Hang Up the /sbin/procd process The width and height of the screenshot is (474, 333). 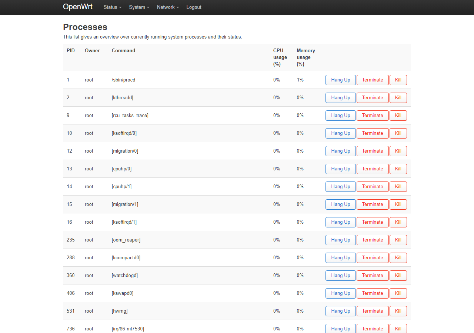click(340, 80)
